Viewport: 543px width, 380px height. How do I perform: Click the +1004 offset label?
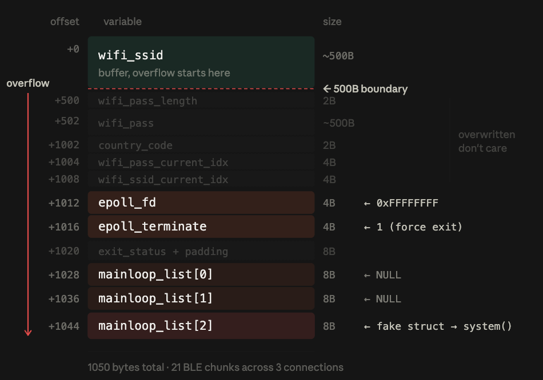pyautogui.click(x=63, y=162)
